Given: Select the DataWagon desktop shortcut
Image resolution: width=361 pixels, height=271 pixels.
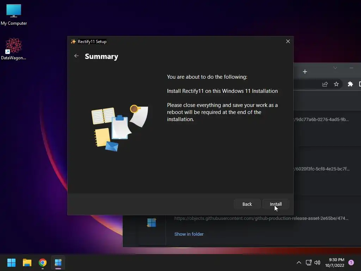Looking at the screenshot, I should [14, 49].
